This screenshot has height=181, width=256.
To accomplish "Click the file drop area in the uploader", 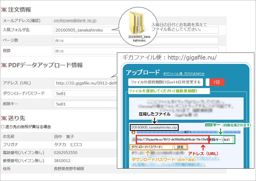I will (186, 109).
